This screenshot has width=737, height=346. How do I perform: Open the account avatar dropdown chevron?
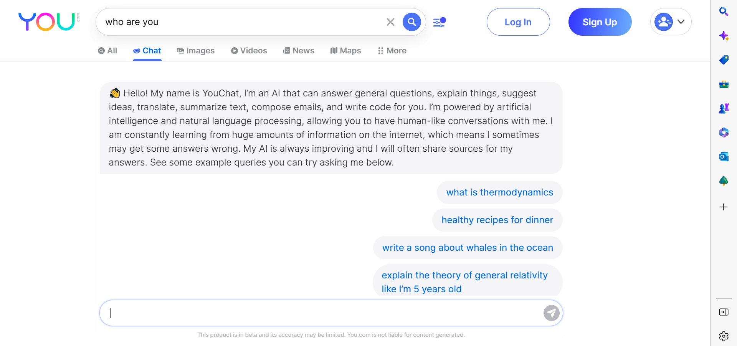point(682,22)
